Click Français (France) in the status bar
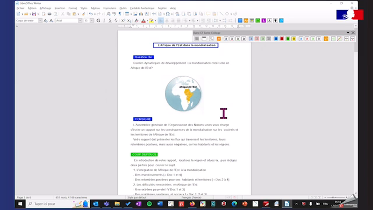373x210 pixels. pos(191,197)
